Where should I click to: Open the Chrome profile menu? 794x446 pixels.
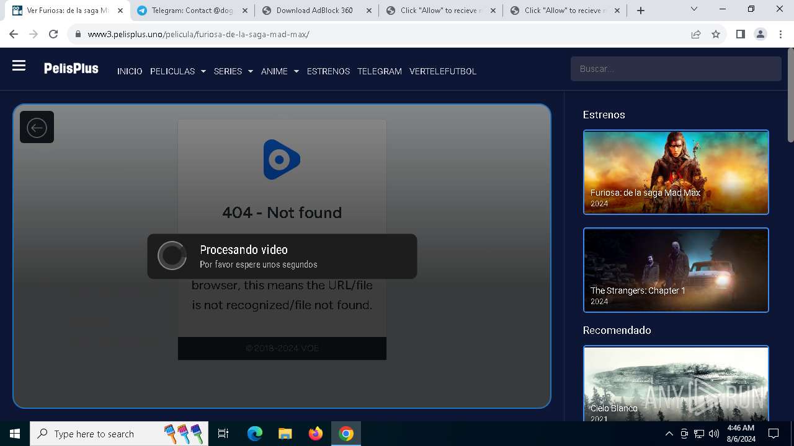(761, 35)
